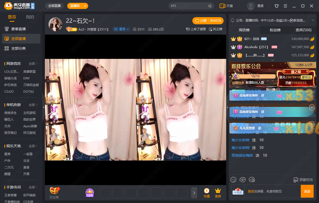The image size is (319, 203).
Task: Select the 我的 sidebar tab
Action: tap(30, 17)
